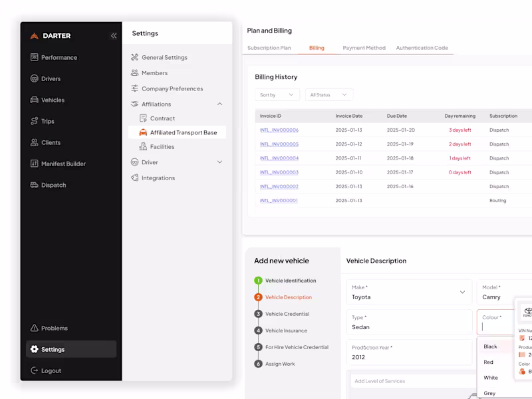Collapse the Affiliations section
The image size is (532, 399).
(219, 104)
